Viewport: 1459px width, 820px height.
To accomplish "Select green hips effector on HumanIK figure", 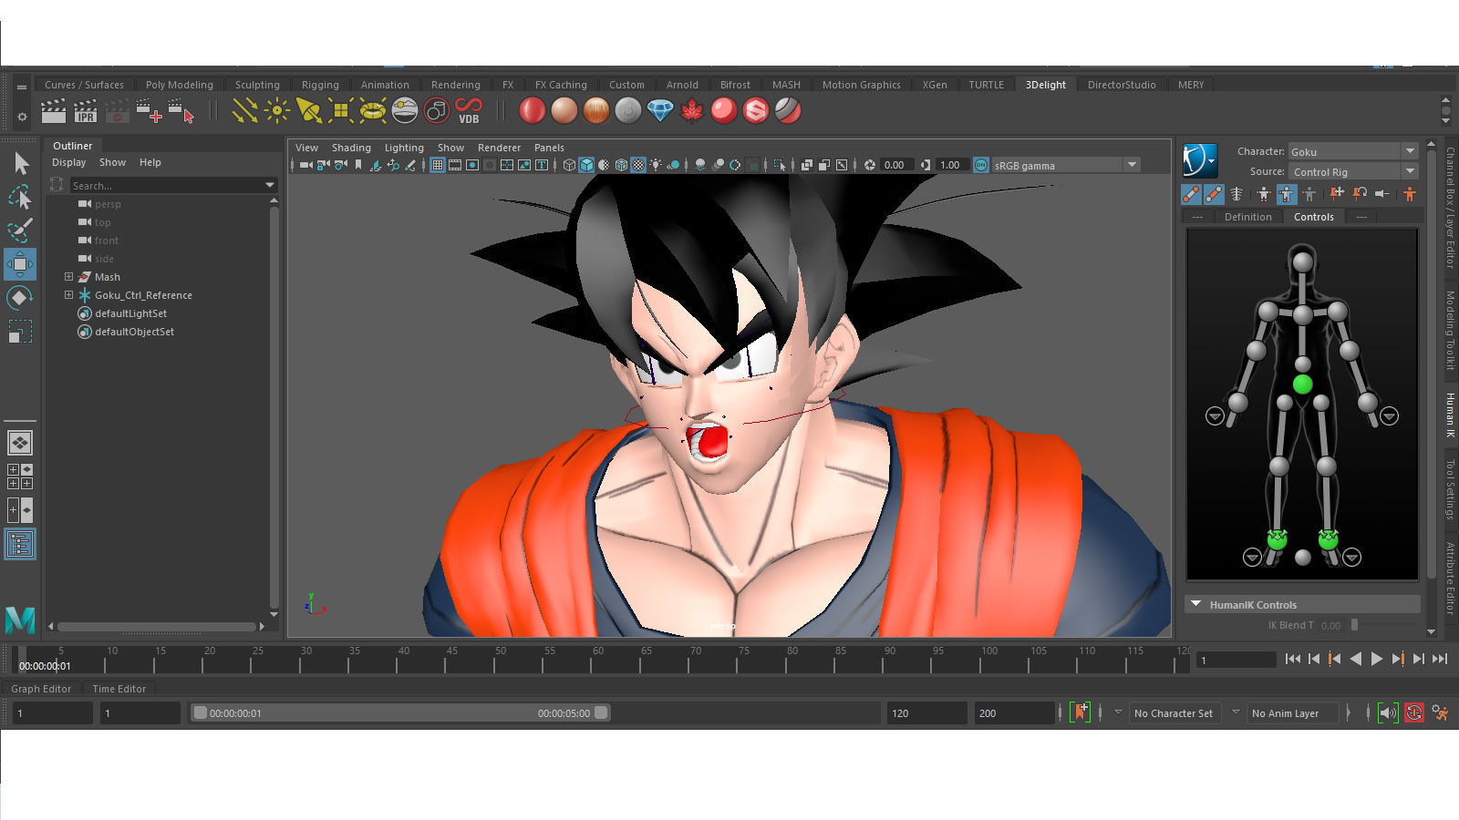I will tap(1302, 384).
